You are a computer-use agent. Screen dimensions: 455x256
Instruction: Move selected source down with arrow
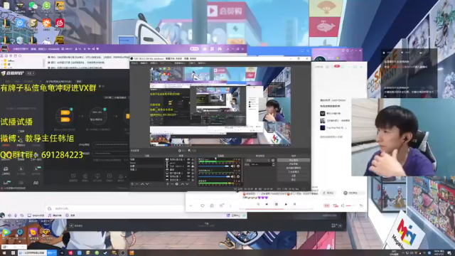tap(187, 184)
